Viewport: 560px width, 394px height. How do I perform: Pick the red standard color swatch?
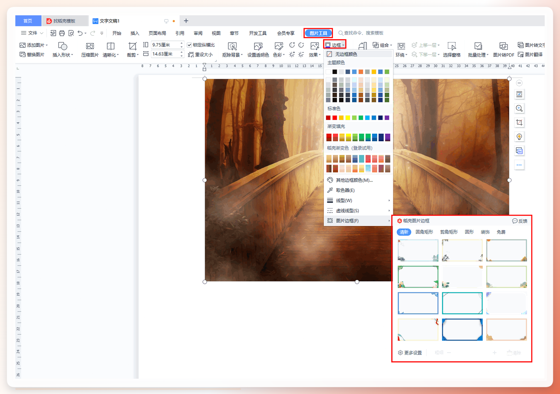(335, 118)
